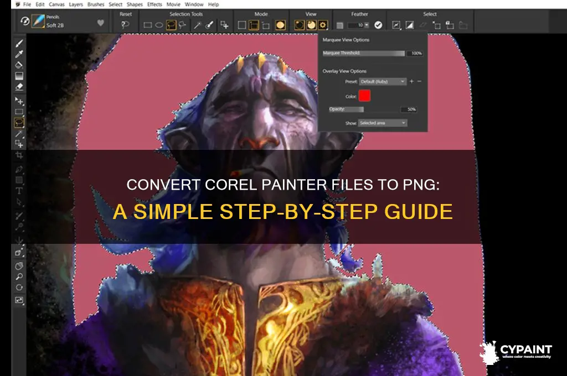Screen dimensions: 567x376
Task: Toggle Subtract from Selection mode
Action: pyautogui.click(x=266, y=25)
